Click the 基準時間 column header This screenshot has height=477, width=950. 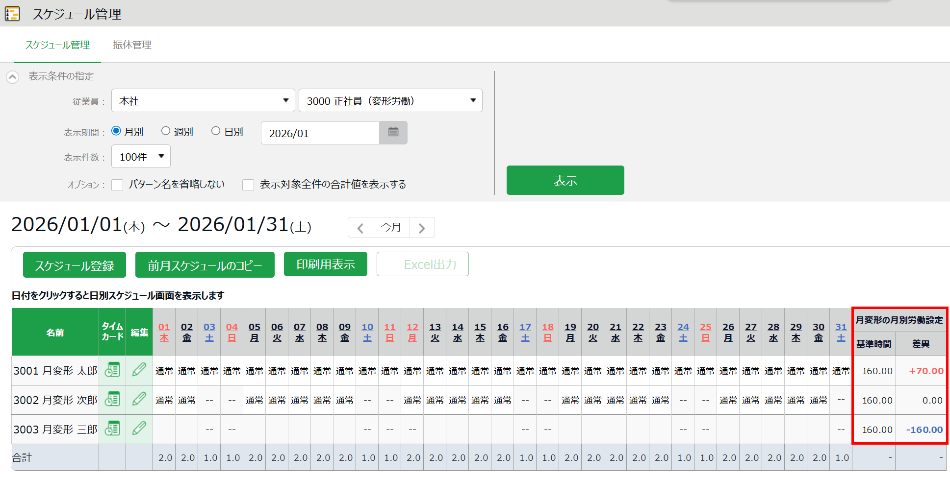(874, 344)
